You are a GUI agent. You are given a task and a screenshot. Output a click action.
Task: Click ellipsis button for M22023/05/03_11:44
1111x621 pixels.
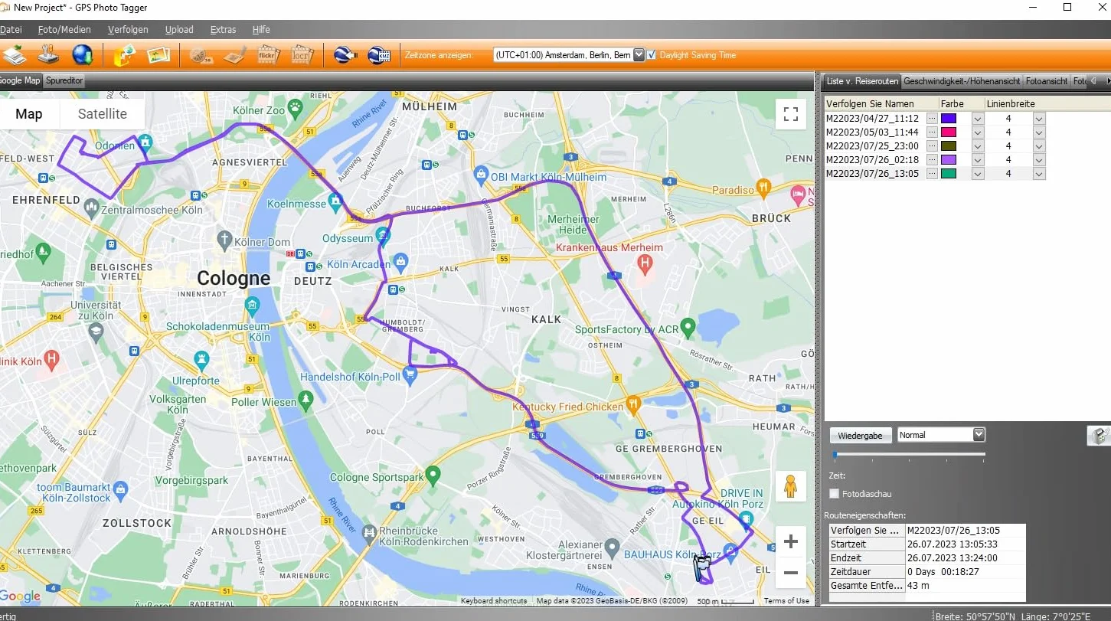tap(932, 132)
